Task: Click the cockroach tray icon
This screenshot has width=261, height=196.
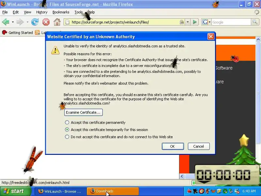Action: pos(207,191)
